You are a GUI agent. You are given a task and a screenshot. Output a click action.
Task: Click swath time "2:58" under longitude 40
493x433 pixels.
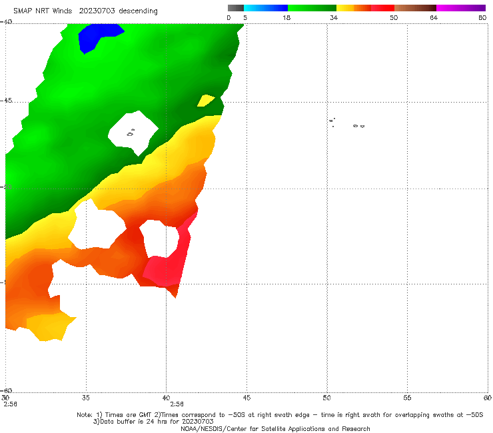pos(177,404)
